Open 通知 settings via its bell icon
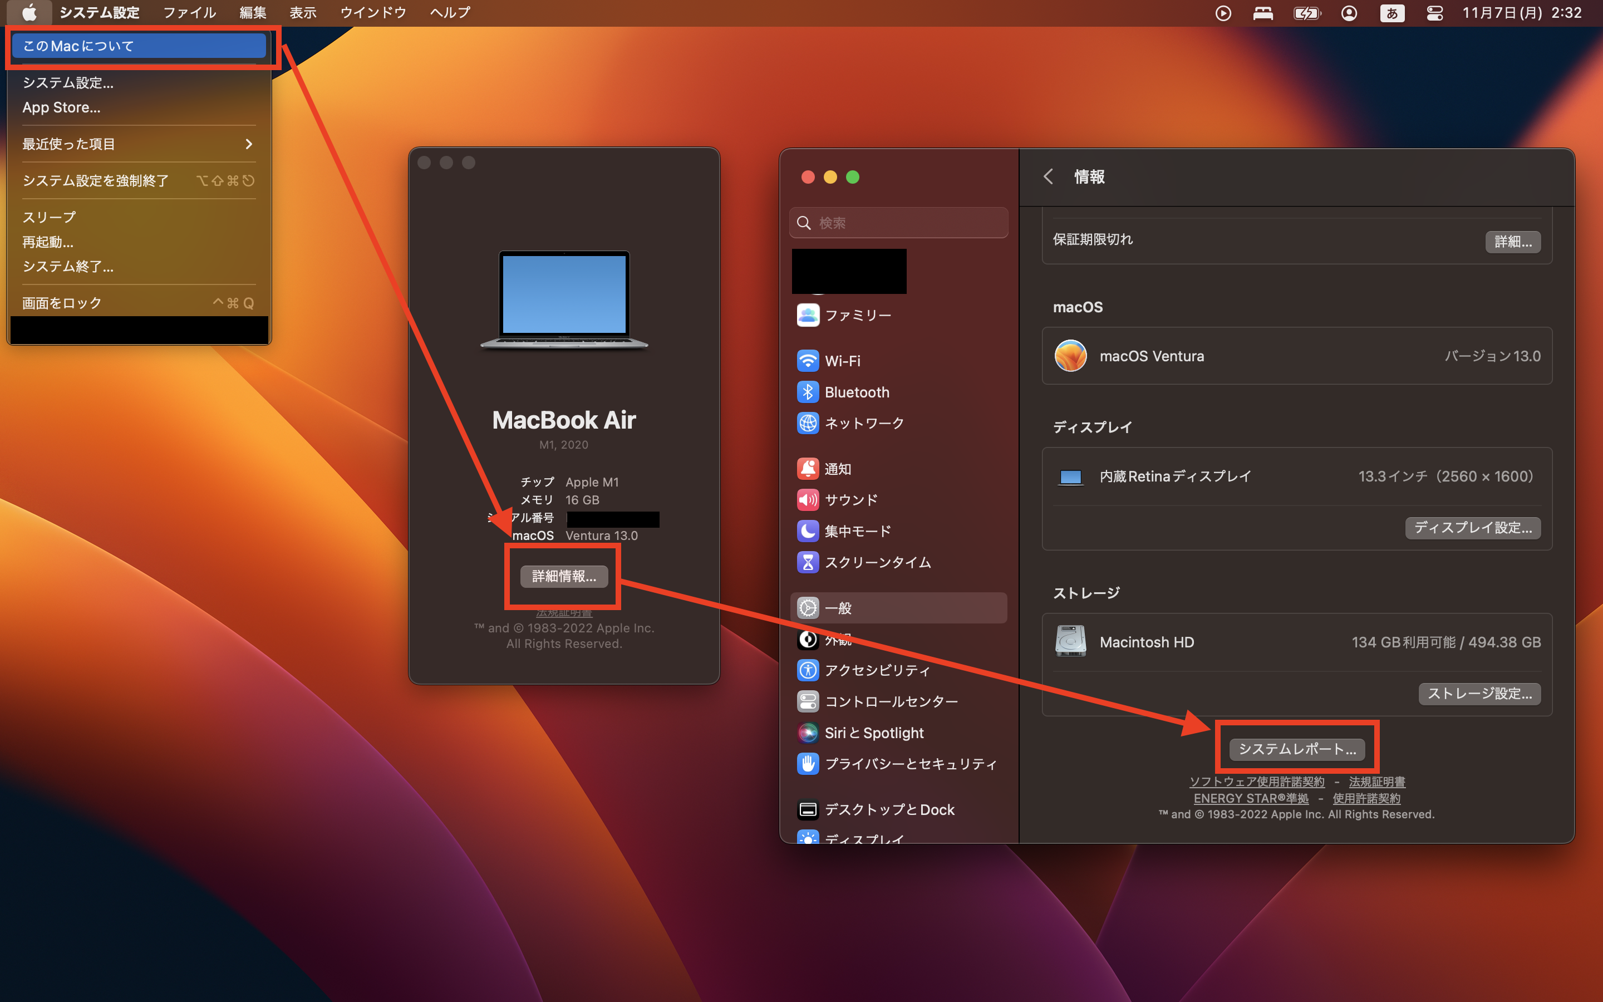The image size is (1603, 1002). click(x=808, y=468)
